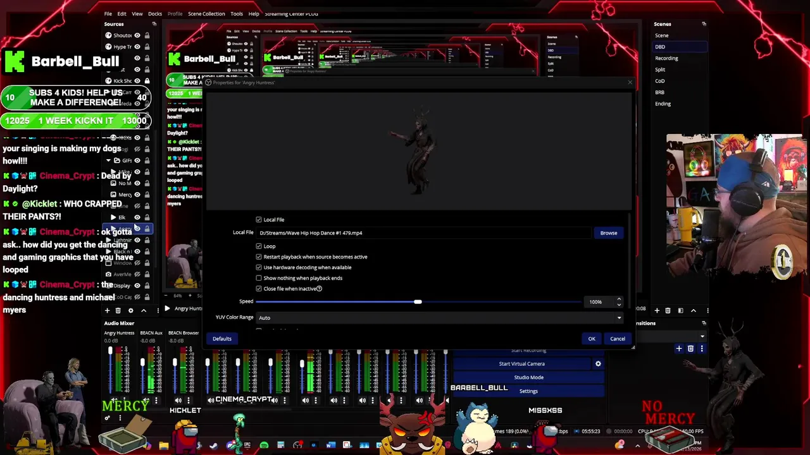Open the Docks menu
Screen dimensions: 810x455
155,14
